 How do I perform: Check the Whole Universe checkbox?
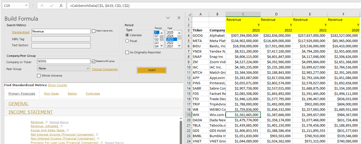coord(39,76)
